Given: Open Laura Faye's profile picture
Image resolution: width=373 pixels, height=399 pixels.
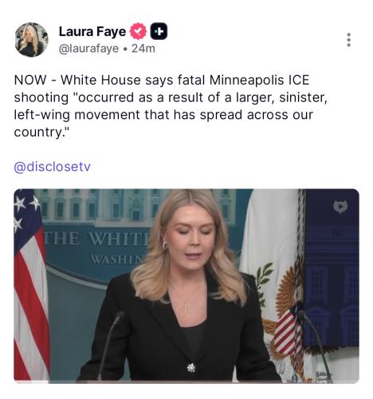Looking at the screenshot, I should pyautogui.click(x=32, y=40).
